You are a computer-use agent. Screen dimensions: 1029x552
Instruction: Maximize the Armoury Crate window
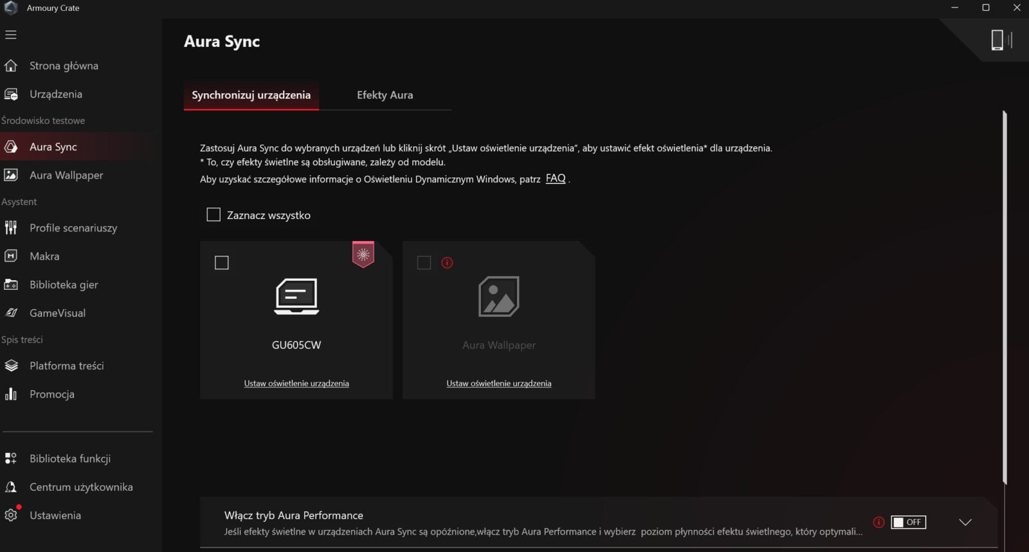click(x=985, y=8)
